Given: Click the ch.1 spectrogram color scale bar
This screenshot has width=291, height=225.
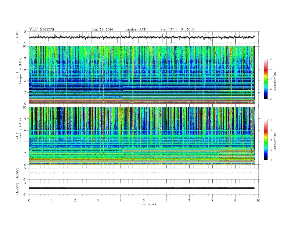Looking at the screenshot, I should click(266, 79).
